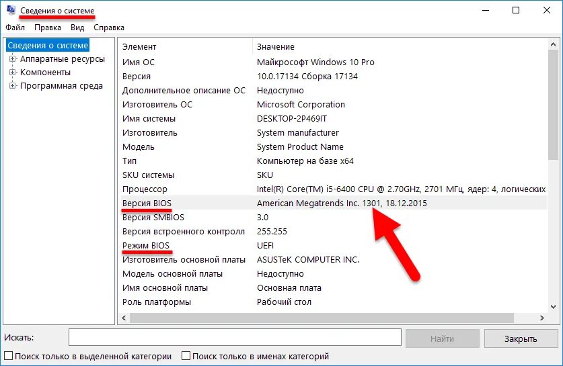
Task: Maximize the System Information window
Action: 516,10
